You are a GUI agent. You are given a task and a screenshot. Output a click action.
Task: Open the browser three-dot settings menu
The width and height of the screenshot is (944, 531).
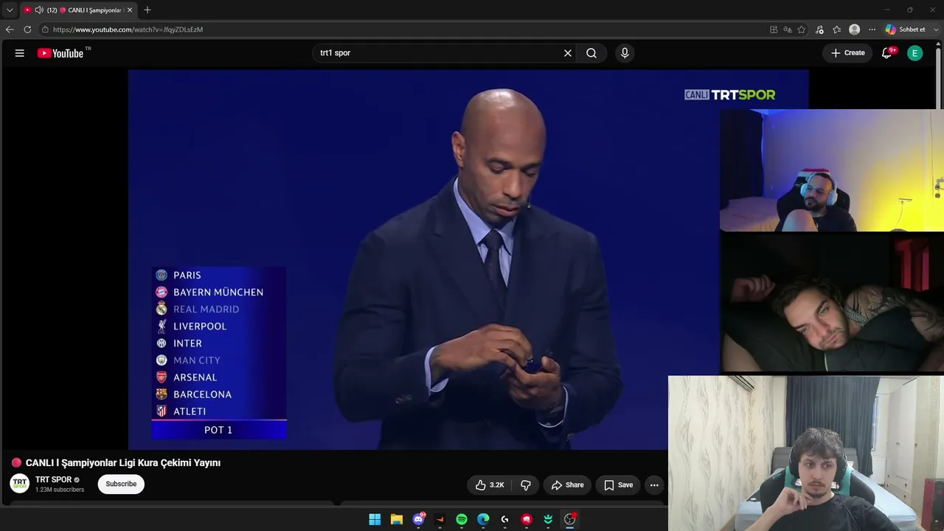click(872, 29)
